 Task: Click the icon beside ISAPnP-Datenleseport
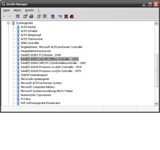click(x=18, y=75)
